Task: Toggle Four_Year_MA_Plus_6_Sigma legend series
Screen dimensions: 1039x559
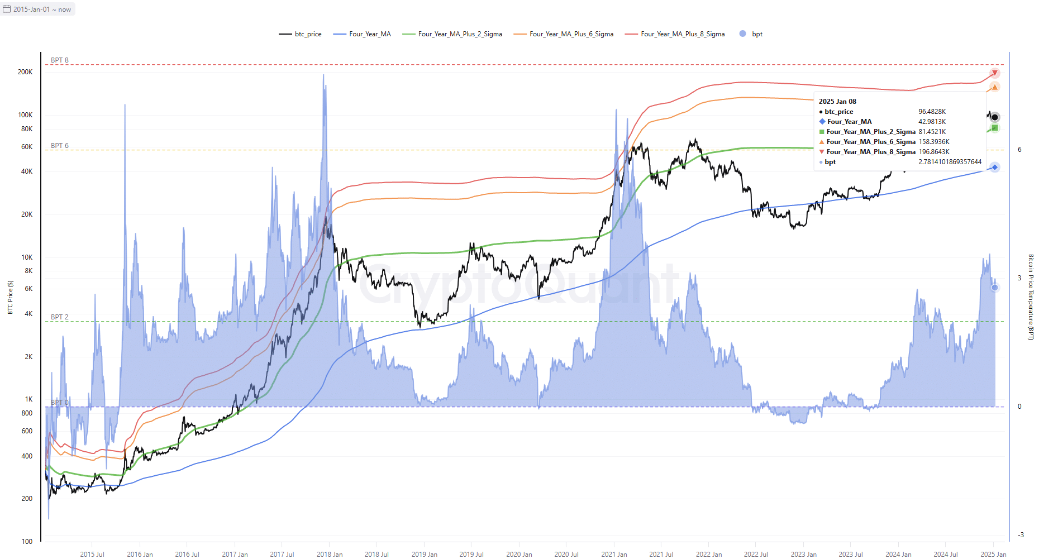Action: coord(563,34)
